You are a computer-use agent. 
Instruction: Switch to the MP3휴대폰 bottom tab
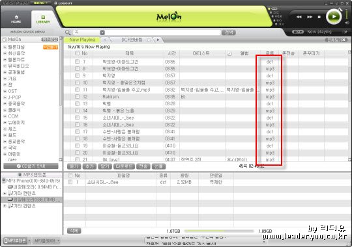pos(15,241)
